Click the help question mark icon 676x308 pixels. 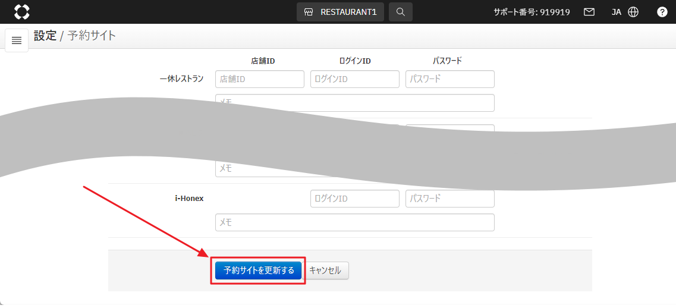tap(662, 12)
